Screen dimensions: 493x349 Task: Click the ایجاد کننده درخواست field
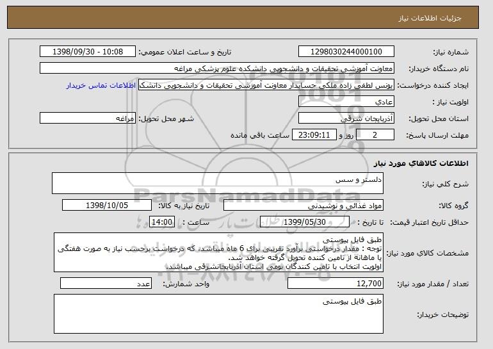tap(266, 85)
